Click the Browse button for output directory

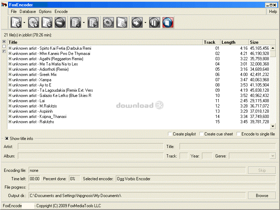pyautogui.click(x=262, y=196)
